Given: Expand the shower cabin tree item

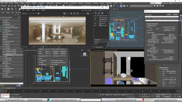Looking at the screenshot, I should [x=1, y=58].
